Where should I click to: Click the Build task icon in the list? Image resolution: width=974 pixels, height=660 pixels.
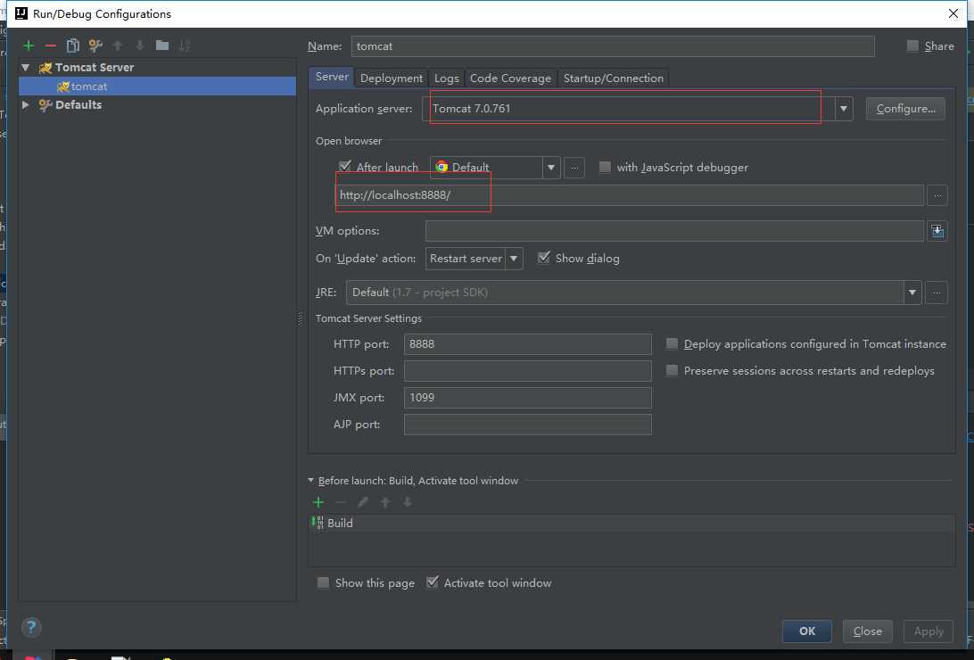318,523
